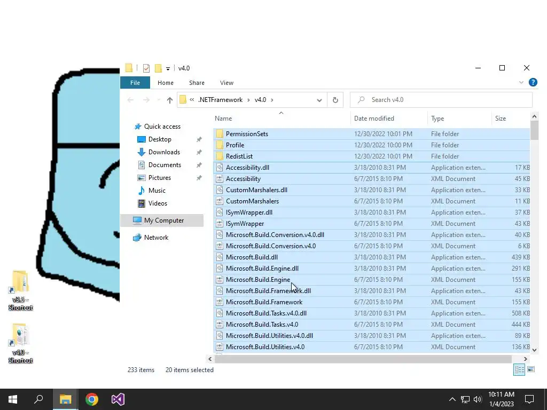Viewport: 547px width, 410px height.
Task: Select Microsoft.Build.Engine.dll file
Action: [x=372, y=269]
